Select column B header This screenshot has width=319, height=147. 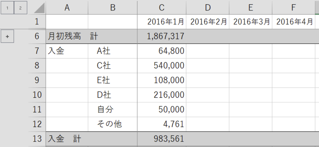click(x=112, y=8)
